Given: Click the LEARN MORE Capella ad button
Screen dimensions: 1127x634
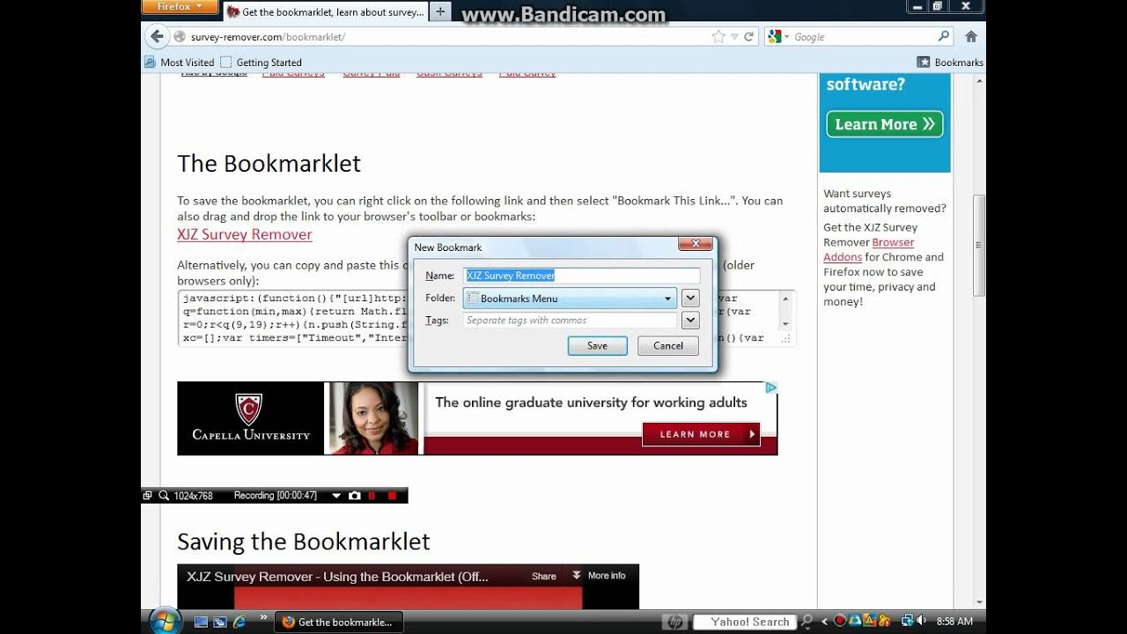Looking at the screenshot, I should (x=701, y=434).
